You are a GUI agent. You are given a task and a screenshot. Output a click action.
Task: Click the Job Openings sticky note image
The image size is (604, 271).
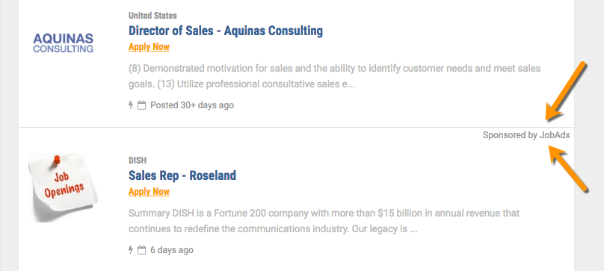point(64,187)
